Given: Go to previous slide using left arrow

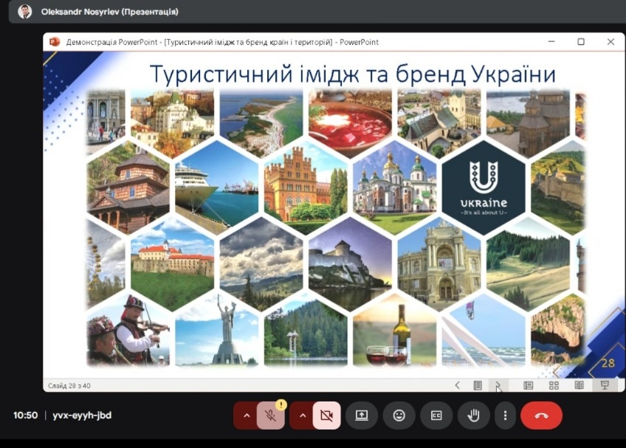Looking at the screenshot, I should (x=458, y=385).
